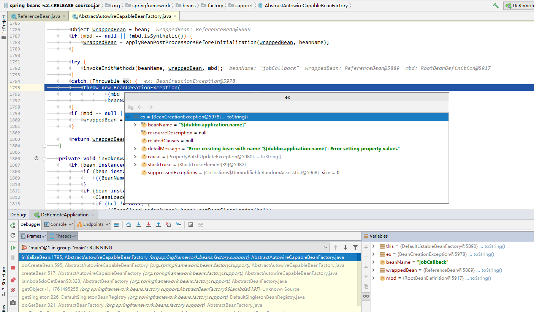Open View Breakpoints dialog
Image resolution: width=534 pixels, height=312 pixels.
click(x=13, y=280)
